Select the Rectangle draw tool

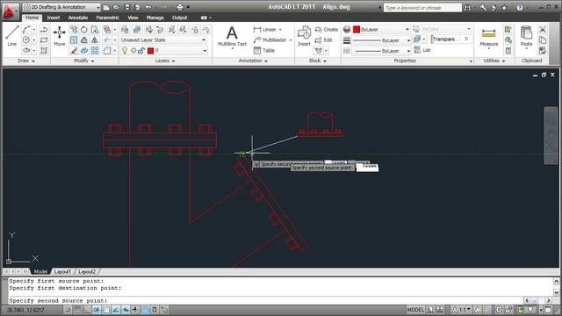(44, 39)
